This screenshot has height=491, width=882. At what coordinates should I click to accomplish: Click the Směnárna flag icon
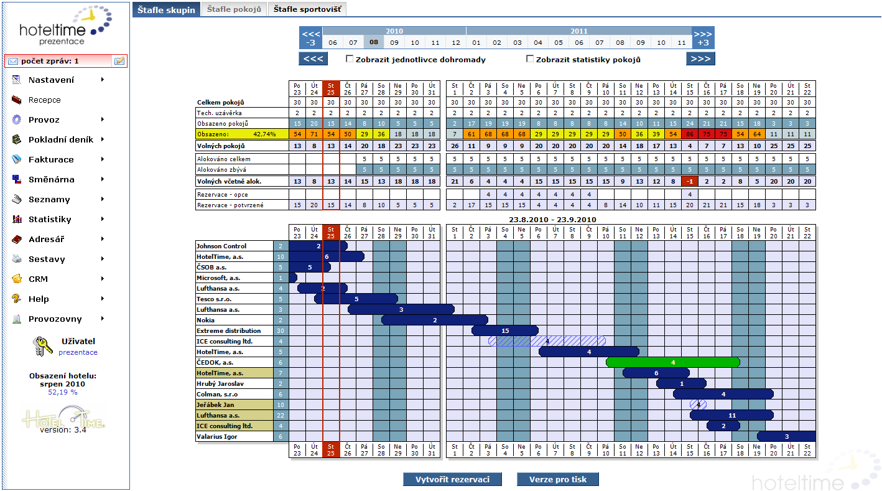[x=17, y=179]
